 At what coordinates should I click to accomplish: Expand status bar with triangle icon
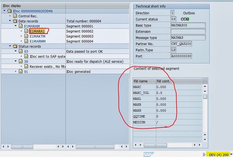coord(204,154)
